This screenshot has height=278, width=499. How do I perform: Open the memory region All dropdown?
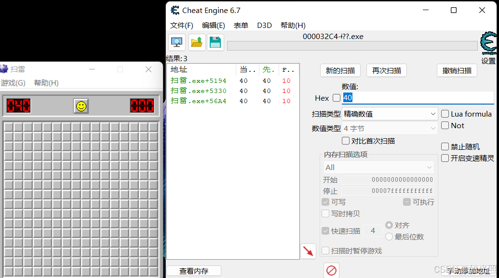[378, 167]
